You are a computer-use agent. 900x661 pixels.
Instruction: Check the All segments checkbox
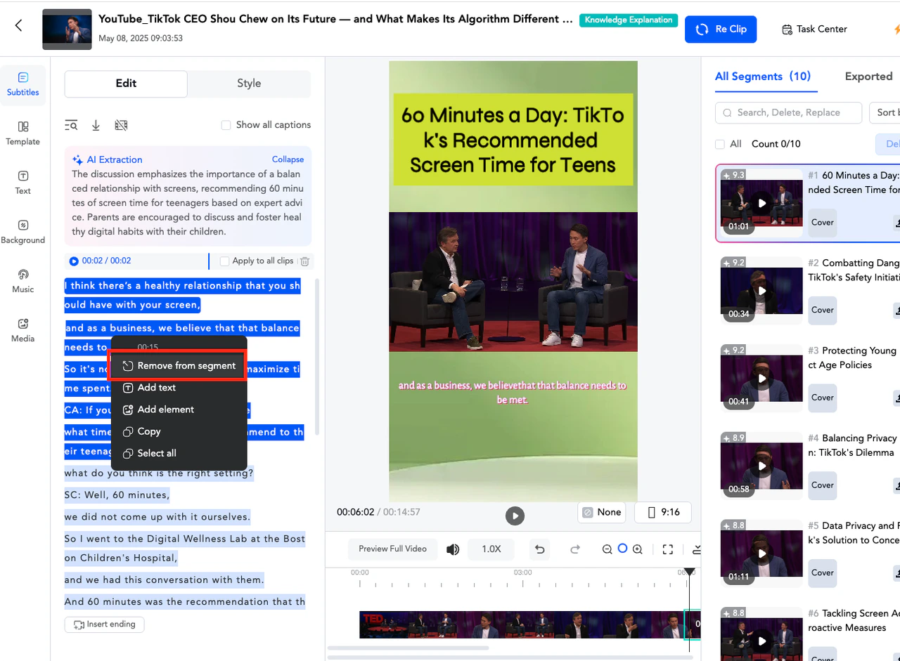(x=720, y=144)
